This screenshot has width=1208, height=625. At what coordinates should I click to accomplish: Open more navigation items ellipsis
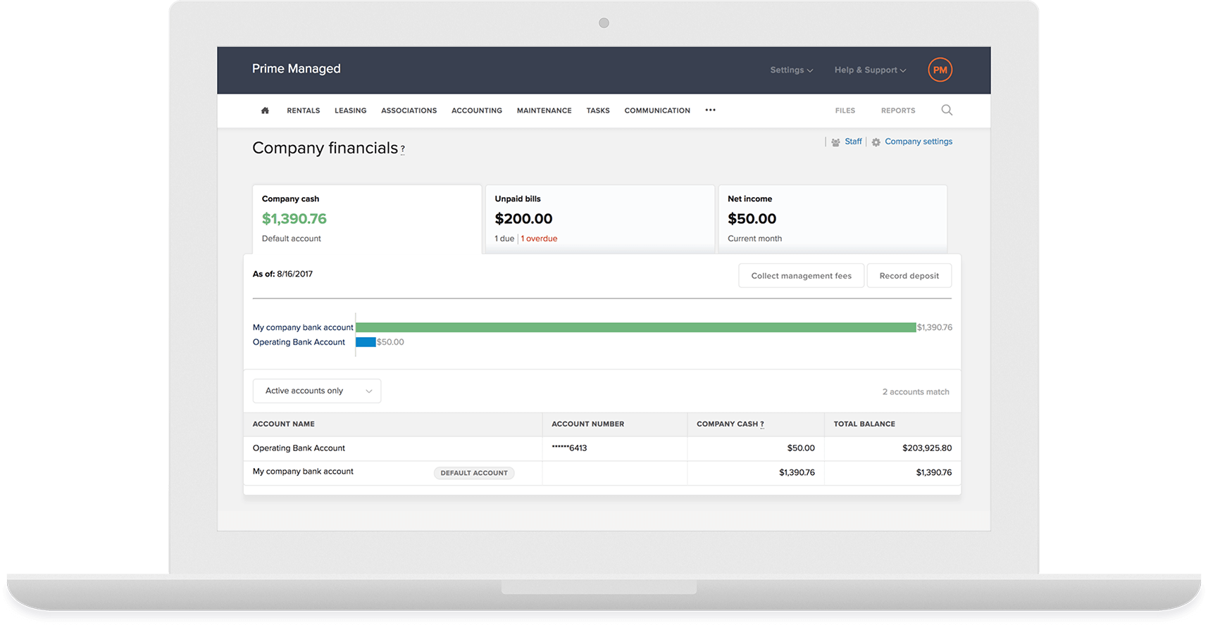[710, 110]
